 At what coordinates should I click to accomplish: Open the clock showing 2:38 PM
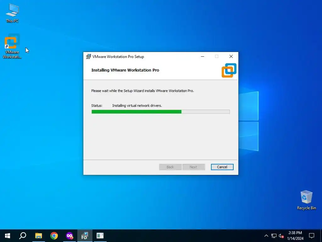coord(295,236)
